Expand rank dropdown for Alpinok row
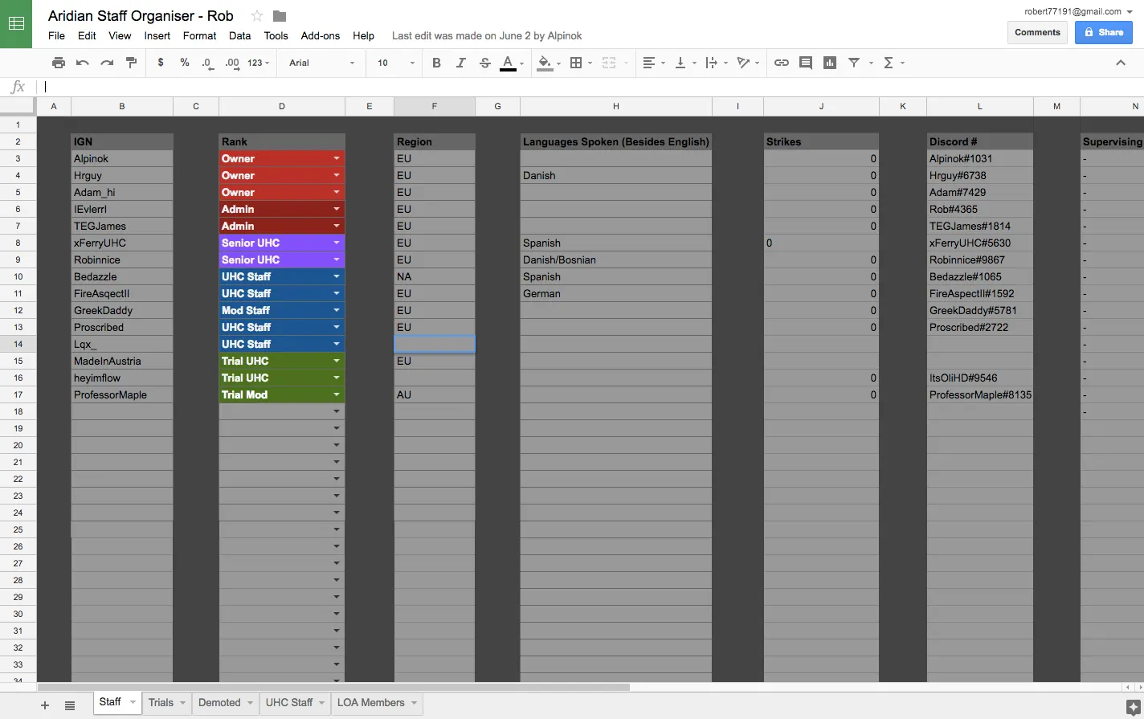Screen dimensions: 1144x719 pos(337,159)
